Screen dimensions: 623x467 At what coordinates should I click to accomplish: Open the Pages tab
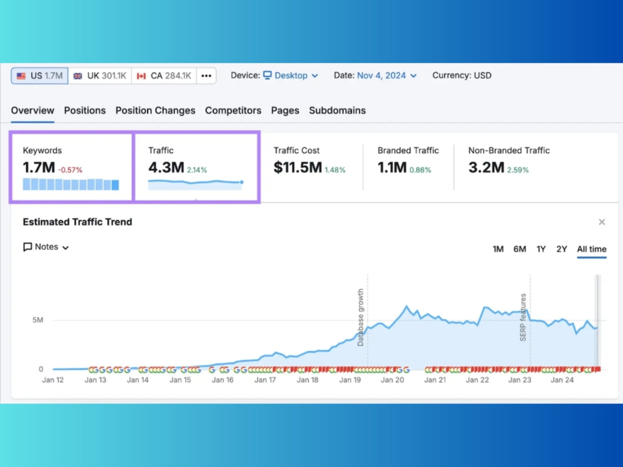[285, 110]
